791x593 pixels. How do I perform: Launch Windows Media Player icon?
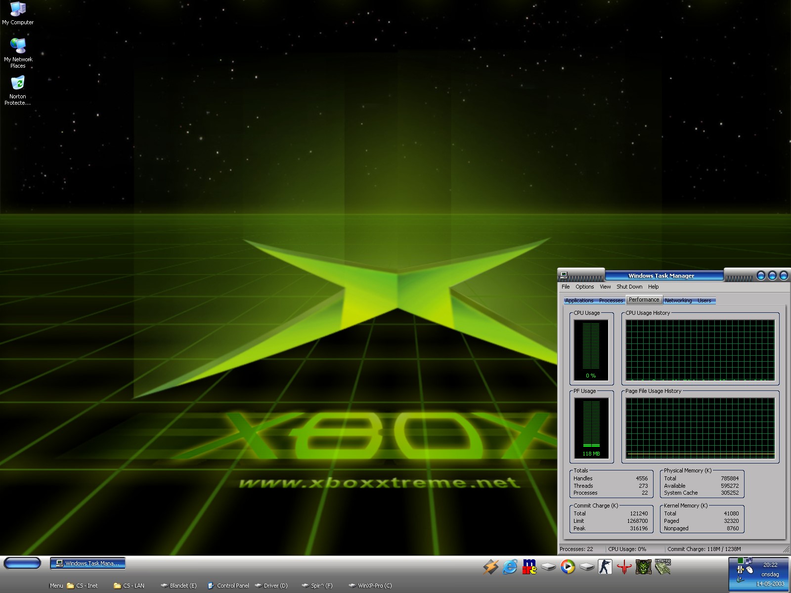click(x=568, y=566)
